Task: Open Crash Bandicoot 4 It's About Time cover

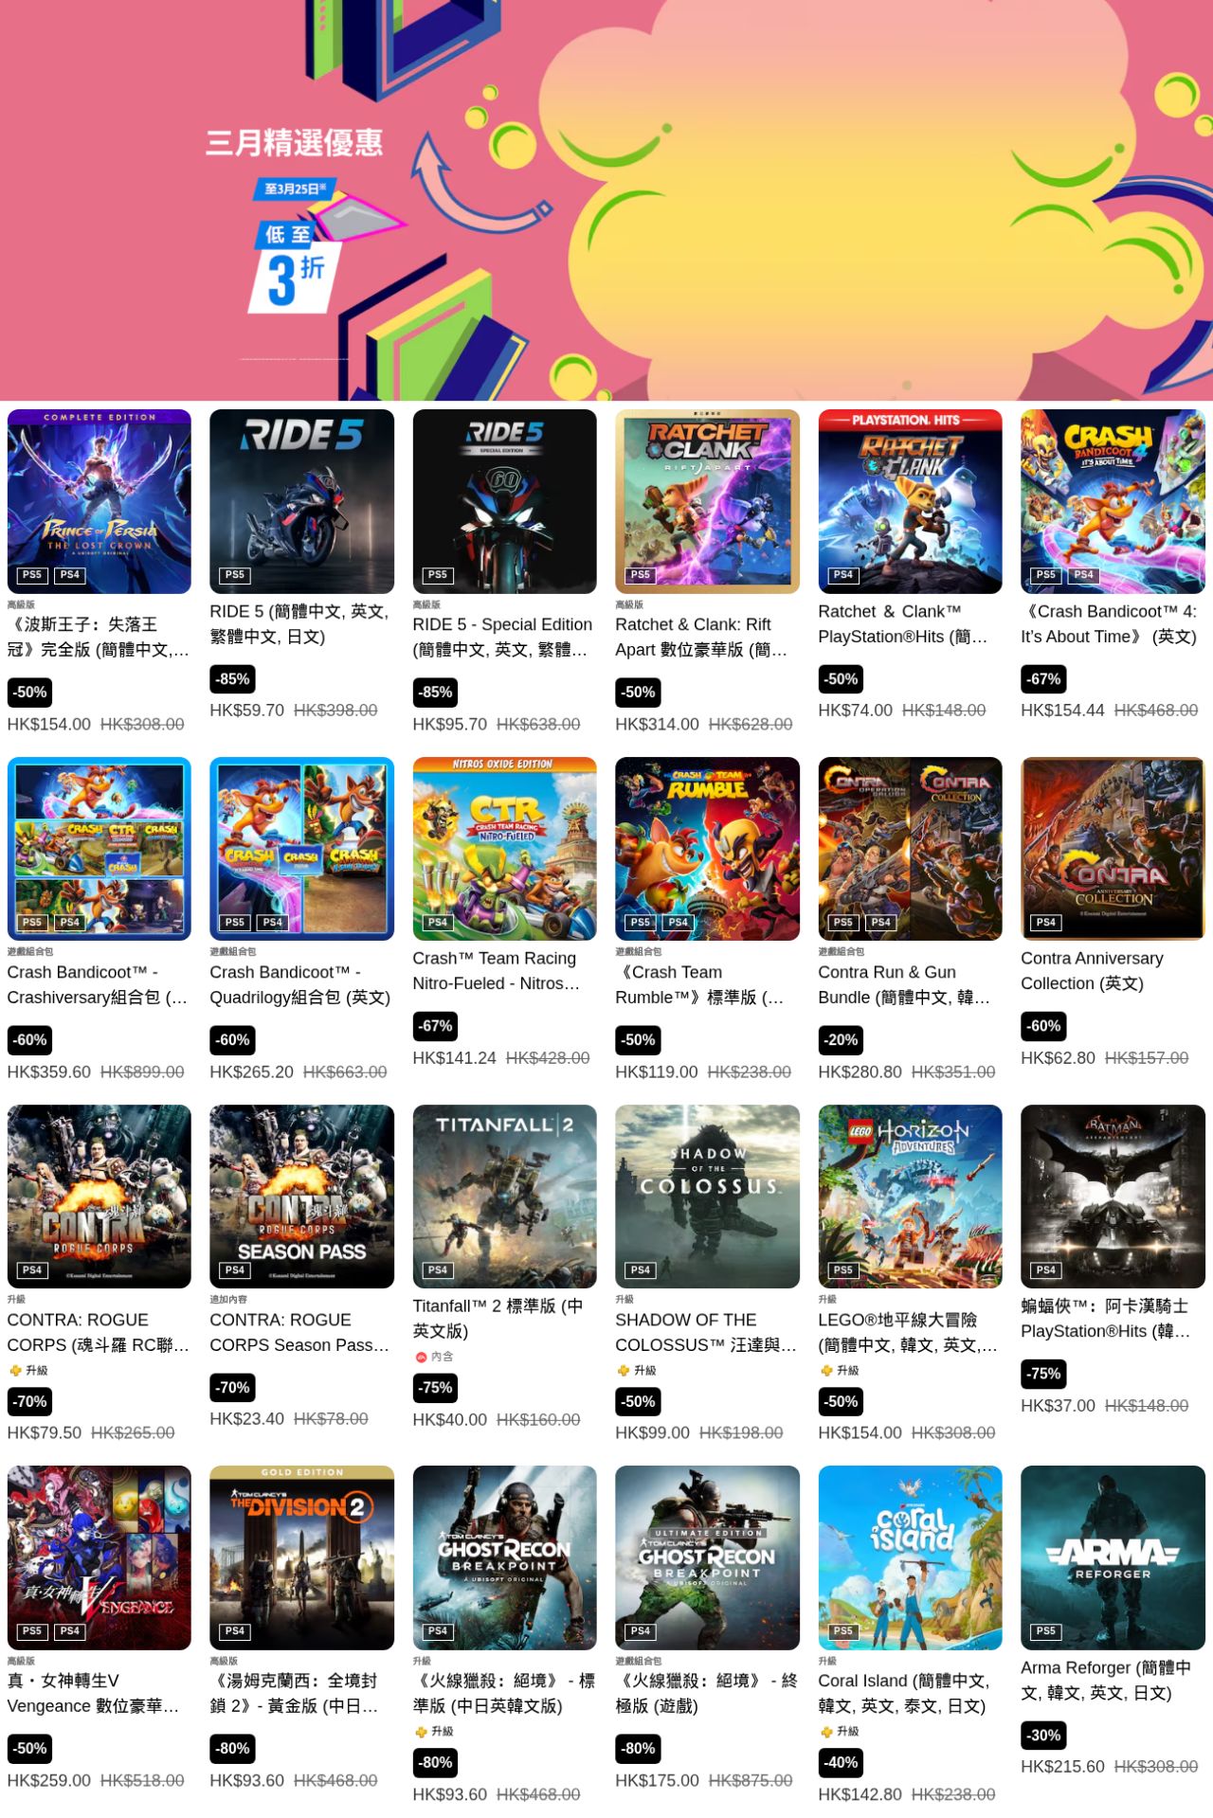Action: click(1113, 501)
